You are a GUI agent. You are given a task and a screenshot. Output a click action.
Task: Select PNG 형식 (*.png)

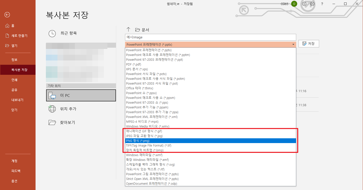pyautogui.click(x=210, y=141)
